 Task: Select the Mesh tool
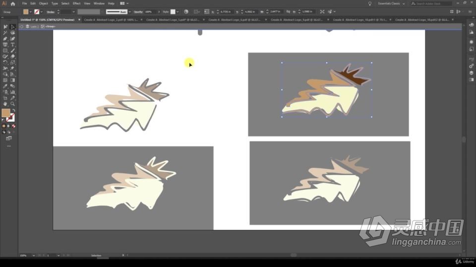pos(5,80)
